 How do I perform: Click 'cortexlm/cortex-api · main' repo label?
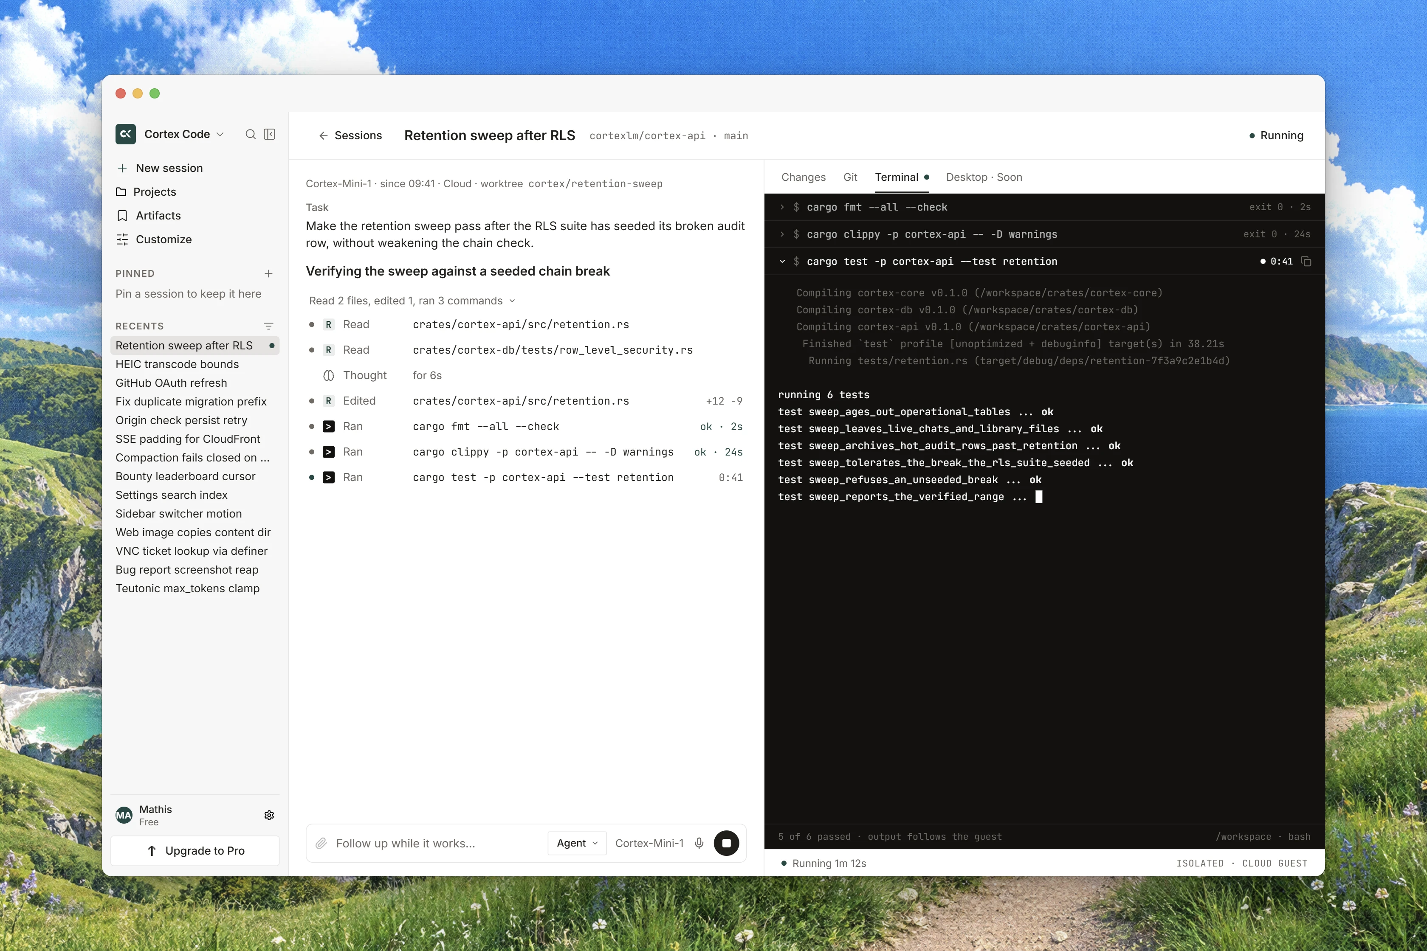(668, 136)
